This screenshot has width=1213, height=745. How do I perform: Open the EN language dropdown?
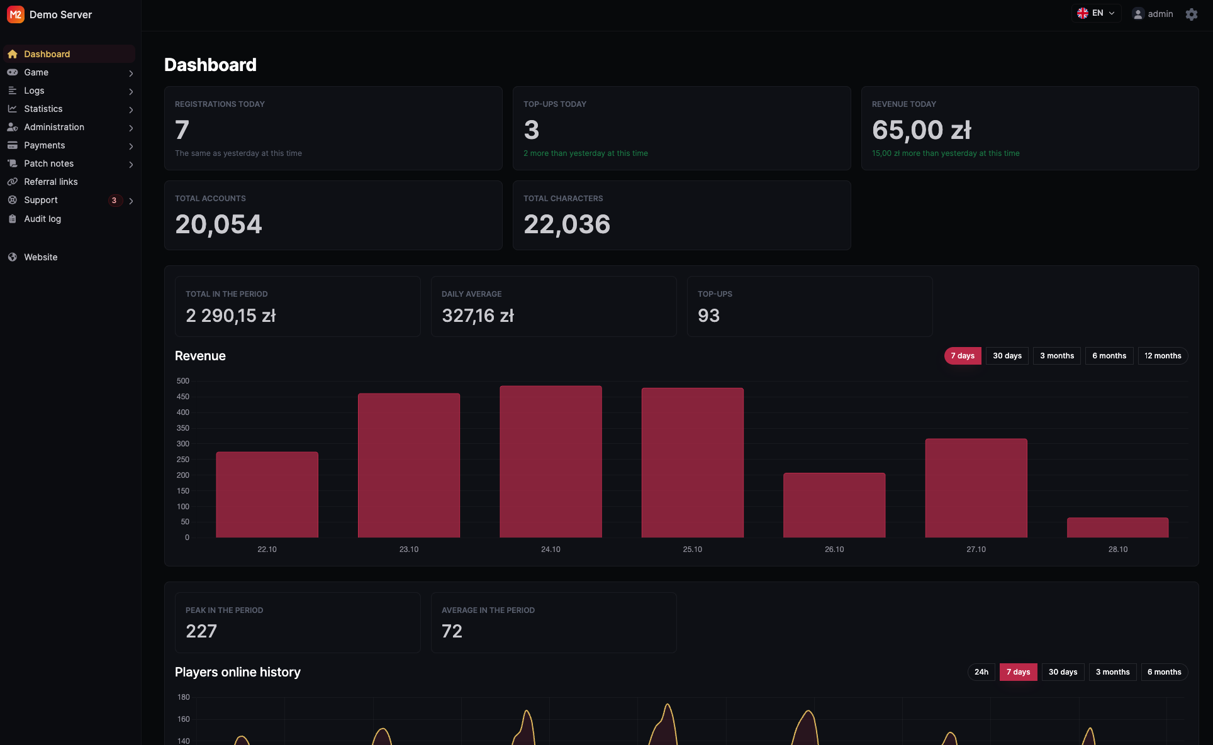(1096, 13)
